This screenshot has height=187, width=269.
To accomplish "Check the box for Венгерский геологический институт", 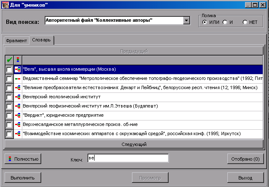I will (9, 97).
